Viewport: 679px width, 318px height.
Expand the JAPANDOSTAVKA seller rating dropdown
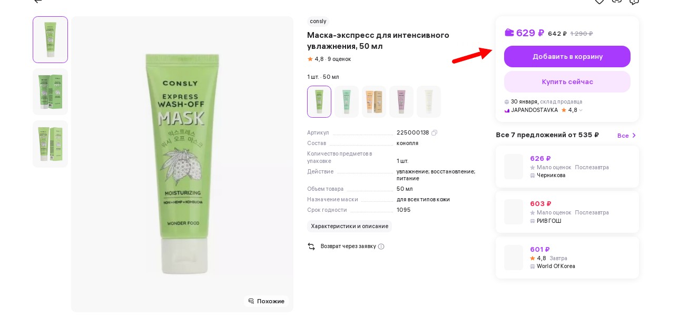(x=581, y=110)
